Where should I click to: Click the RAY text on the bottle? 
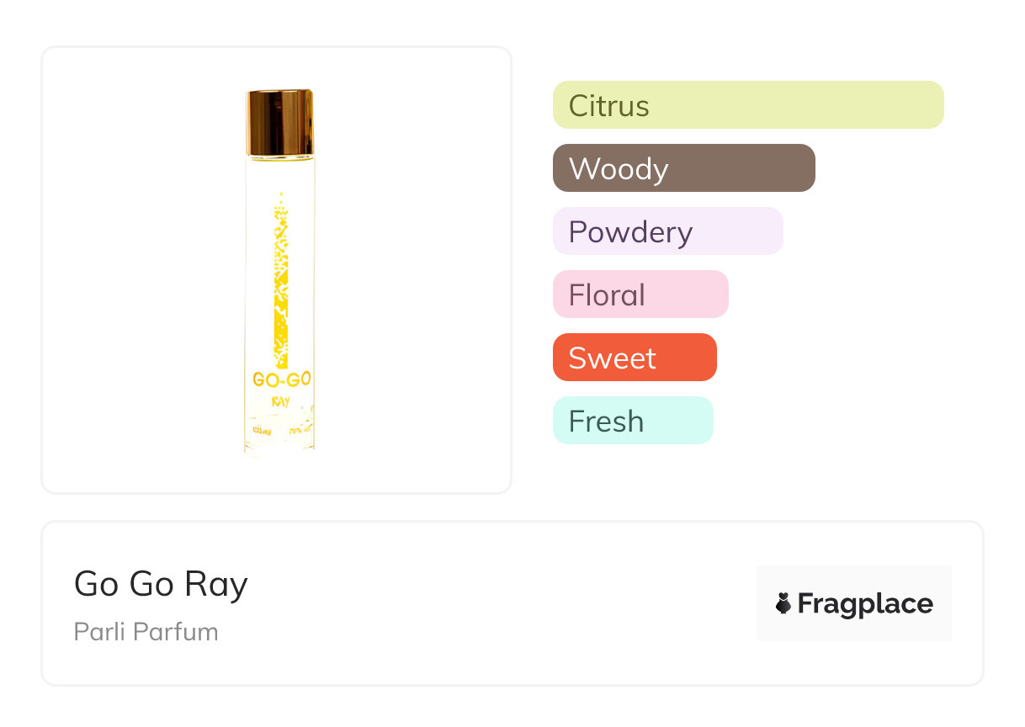coord(281,402)
